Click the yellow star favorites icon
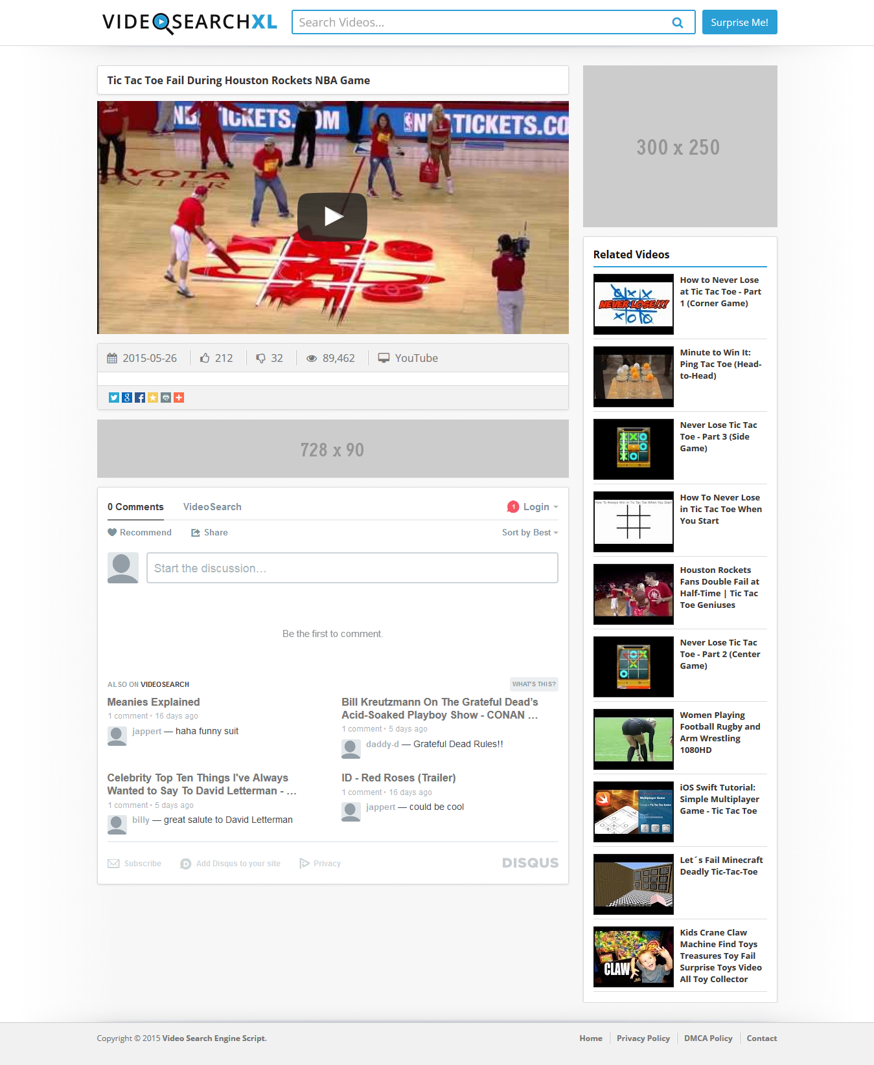Screen dimensions: 874x1065 153,398
